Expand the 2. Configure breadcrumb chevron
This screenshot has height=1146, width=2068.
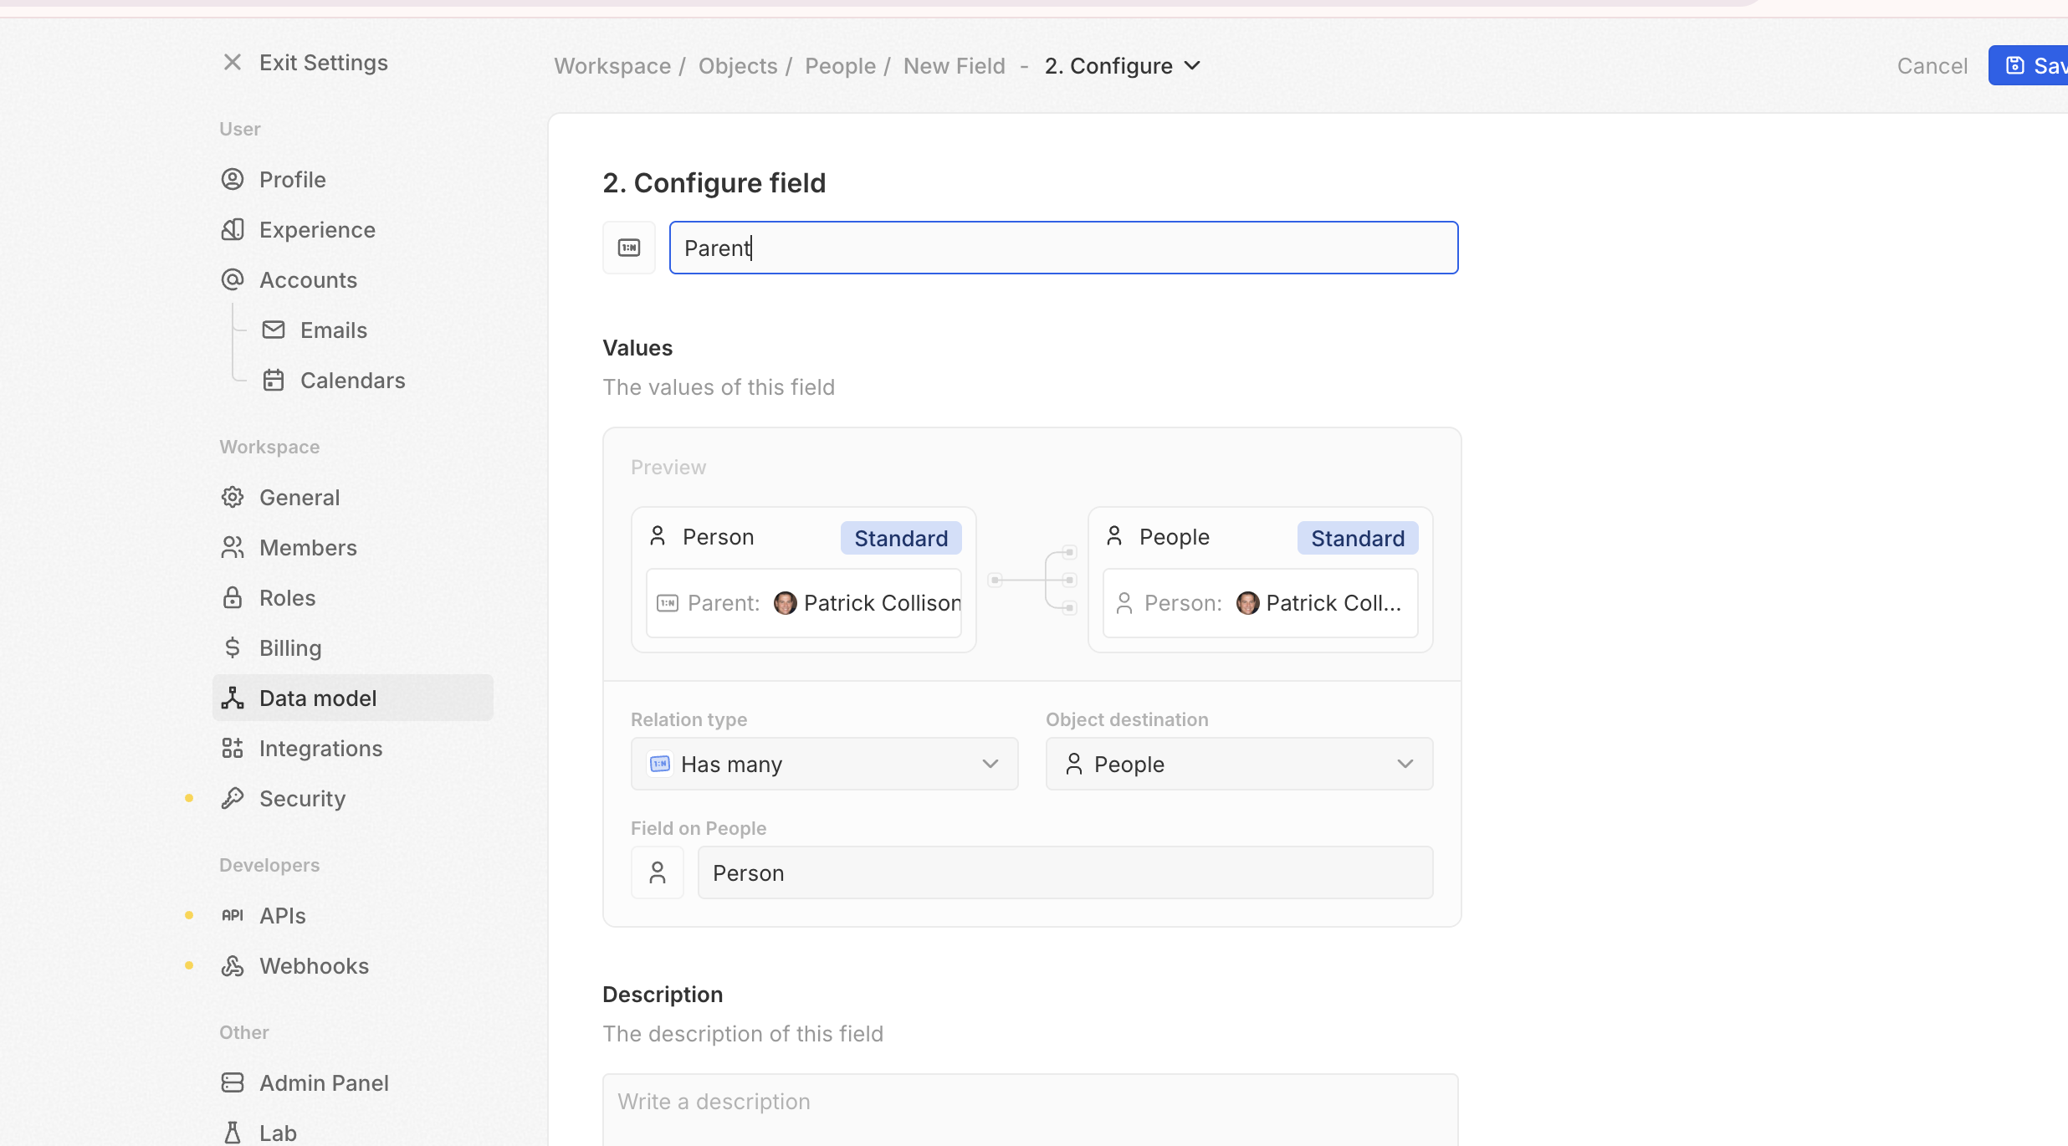[1193, 66]
